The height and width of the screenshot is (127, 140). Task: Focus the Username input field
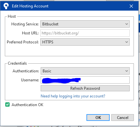pyautogui.click(x=85, y=80)
